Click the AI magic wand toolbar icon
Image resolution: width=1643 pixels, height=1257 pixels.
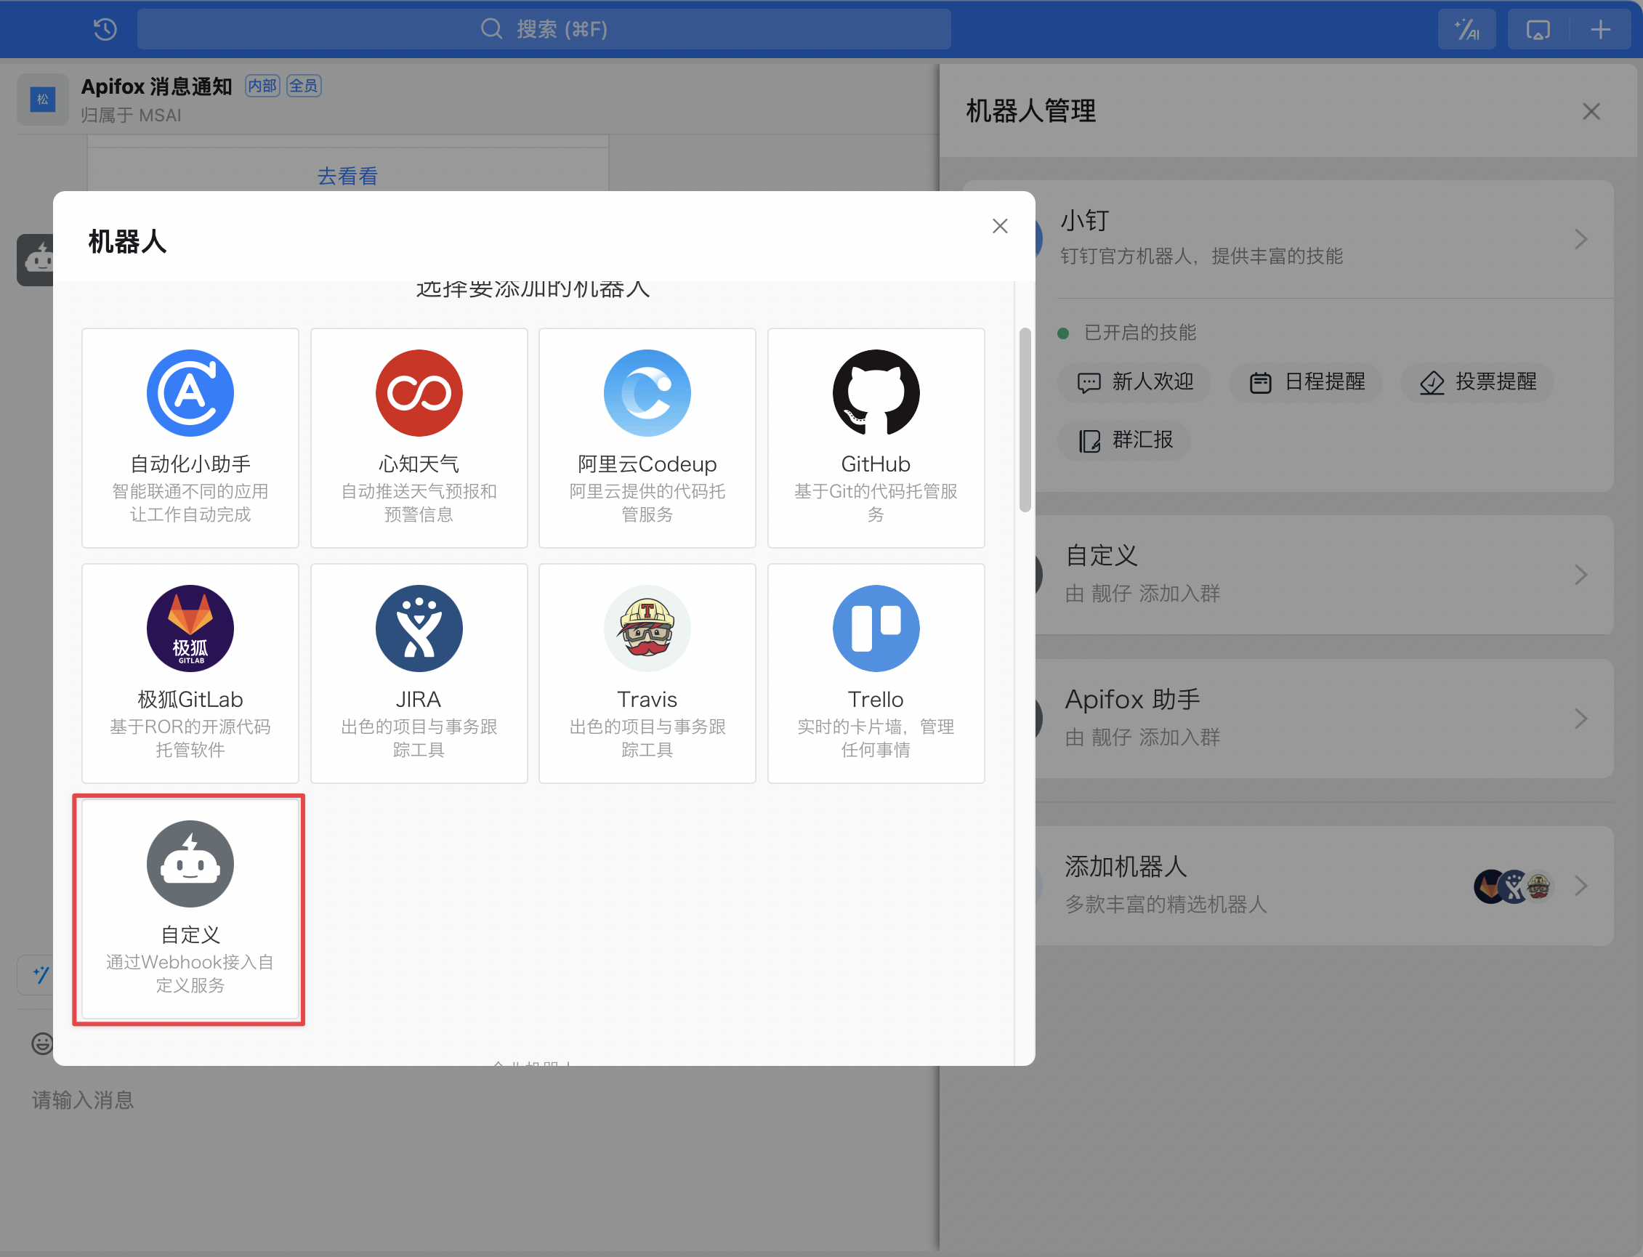(1466, 30)
